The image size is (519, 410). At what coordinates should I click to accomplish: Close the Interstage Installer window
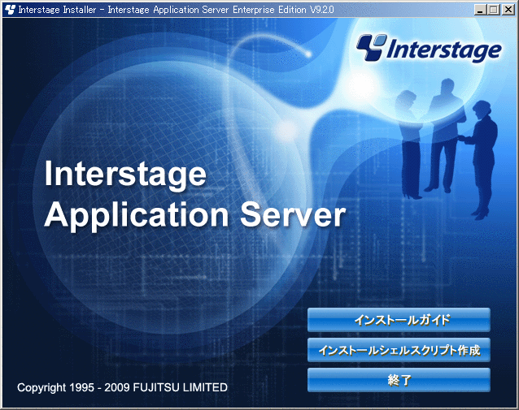click(x=508, y=10)
